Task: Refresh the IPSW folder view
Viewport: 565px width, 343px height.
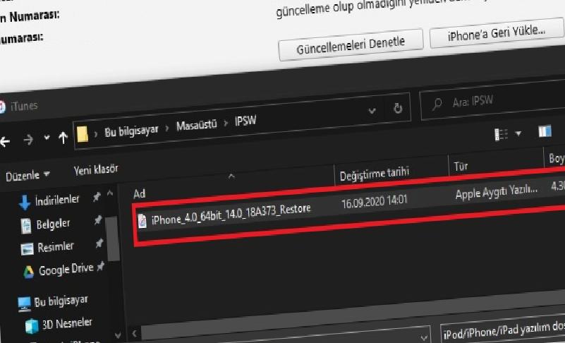Action: [x=398, y=108]
